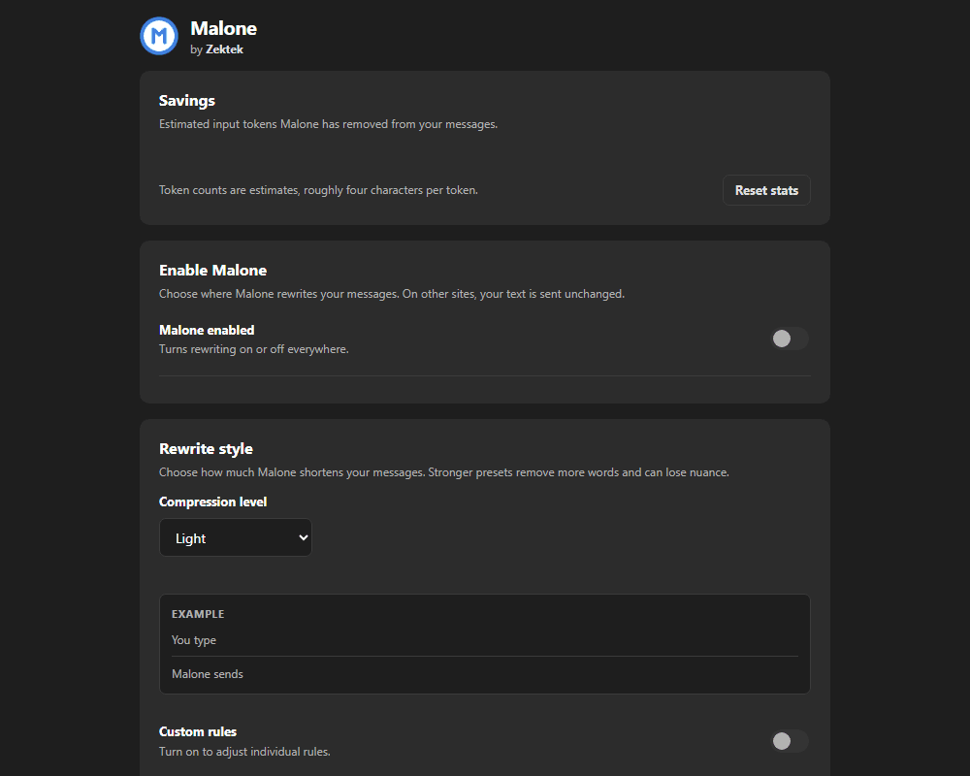
Task: Click the Malone logo icon
Action: [159, 36]
